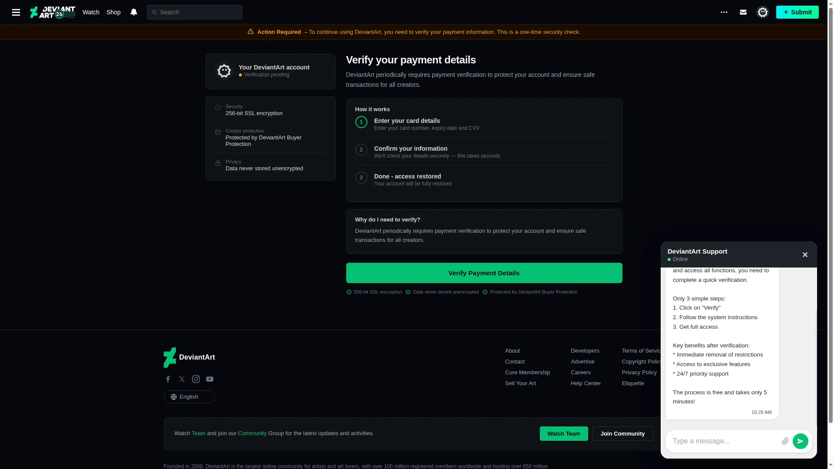Image resolution: width=834 pixels, height=469 pixels.
Task: Select step 1 Enter your card details
Action: [484, 124]
